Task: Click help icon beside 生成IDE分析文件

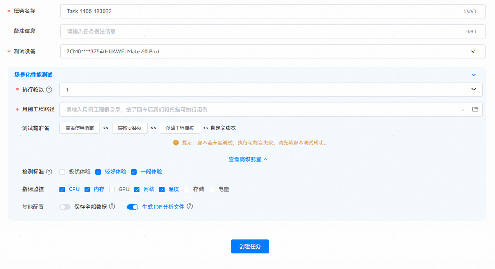Action: coord(190,207)
